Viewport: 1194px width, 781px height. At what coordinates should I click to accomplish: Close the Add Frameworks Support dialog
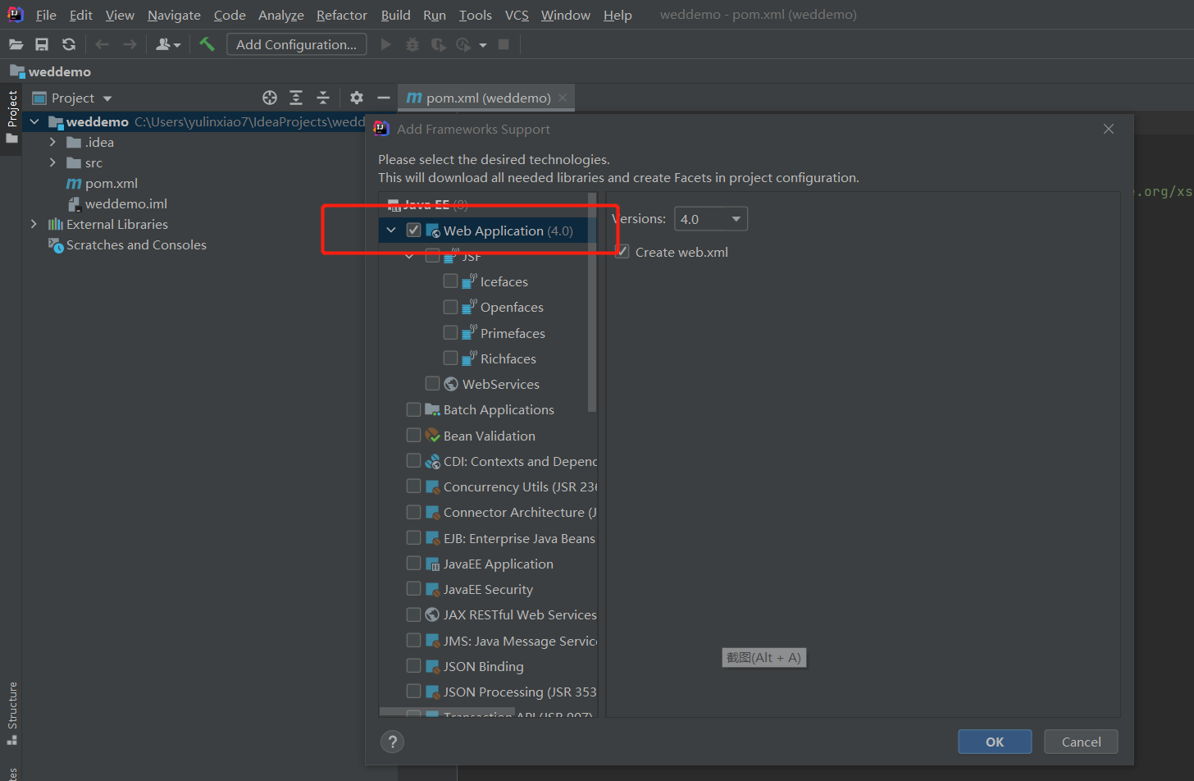pos(1109,129)
